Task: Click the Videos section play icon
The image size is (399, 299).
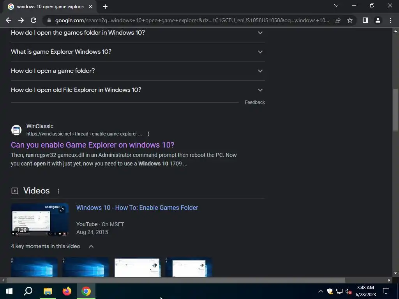Action: point(15,191)
